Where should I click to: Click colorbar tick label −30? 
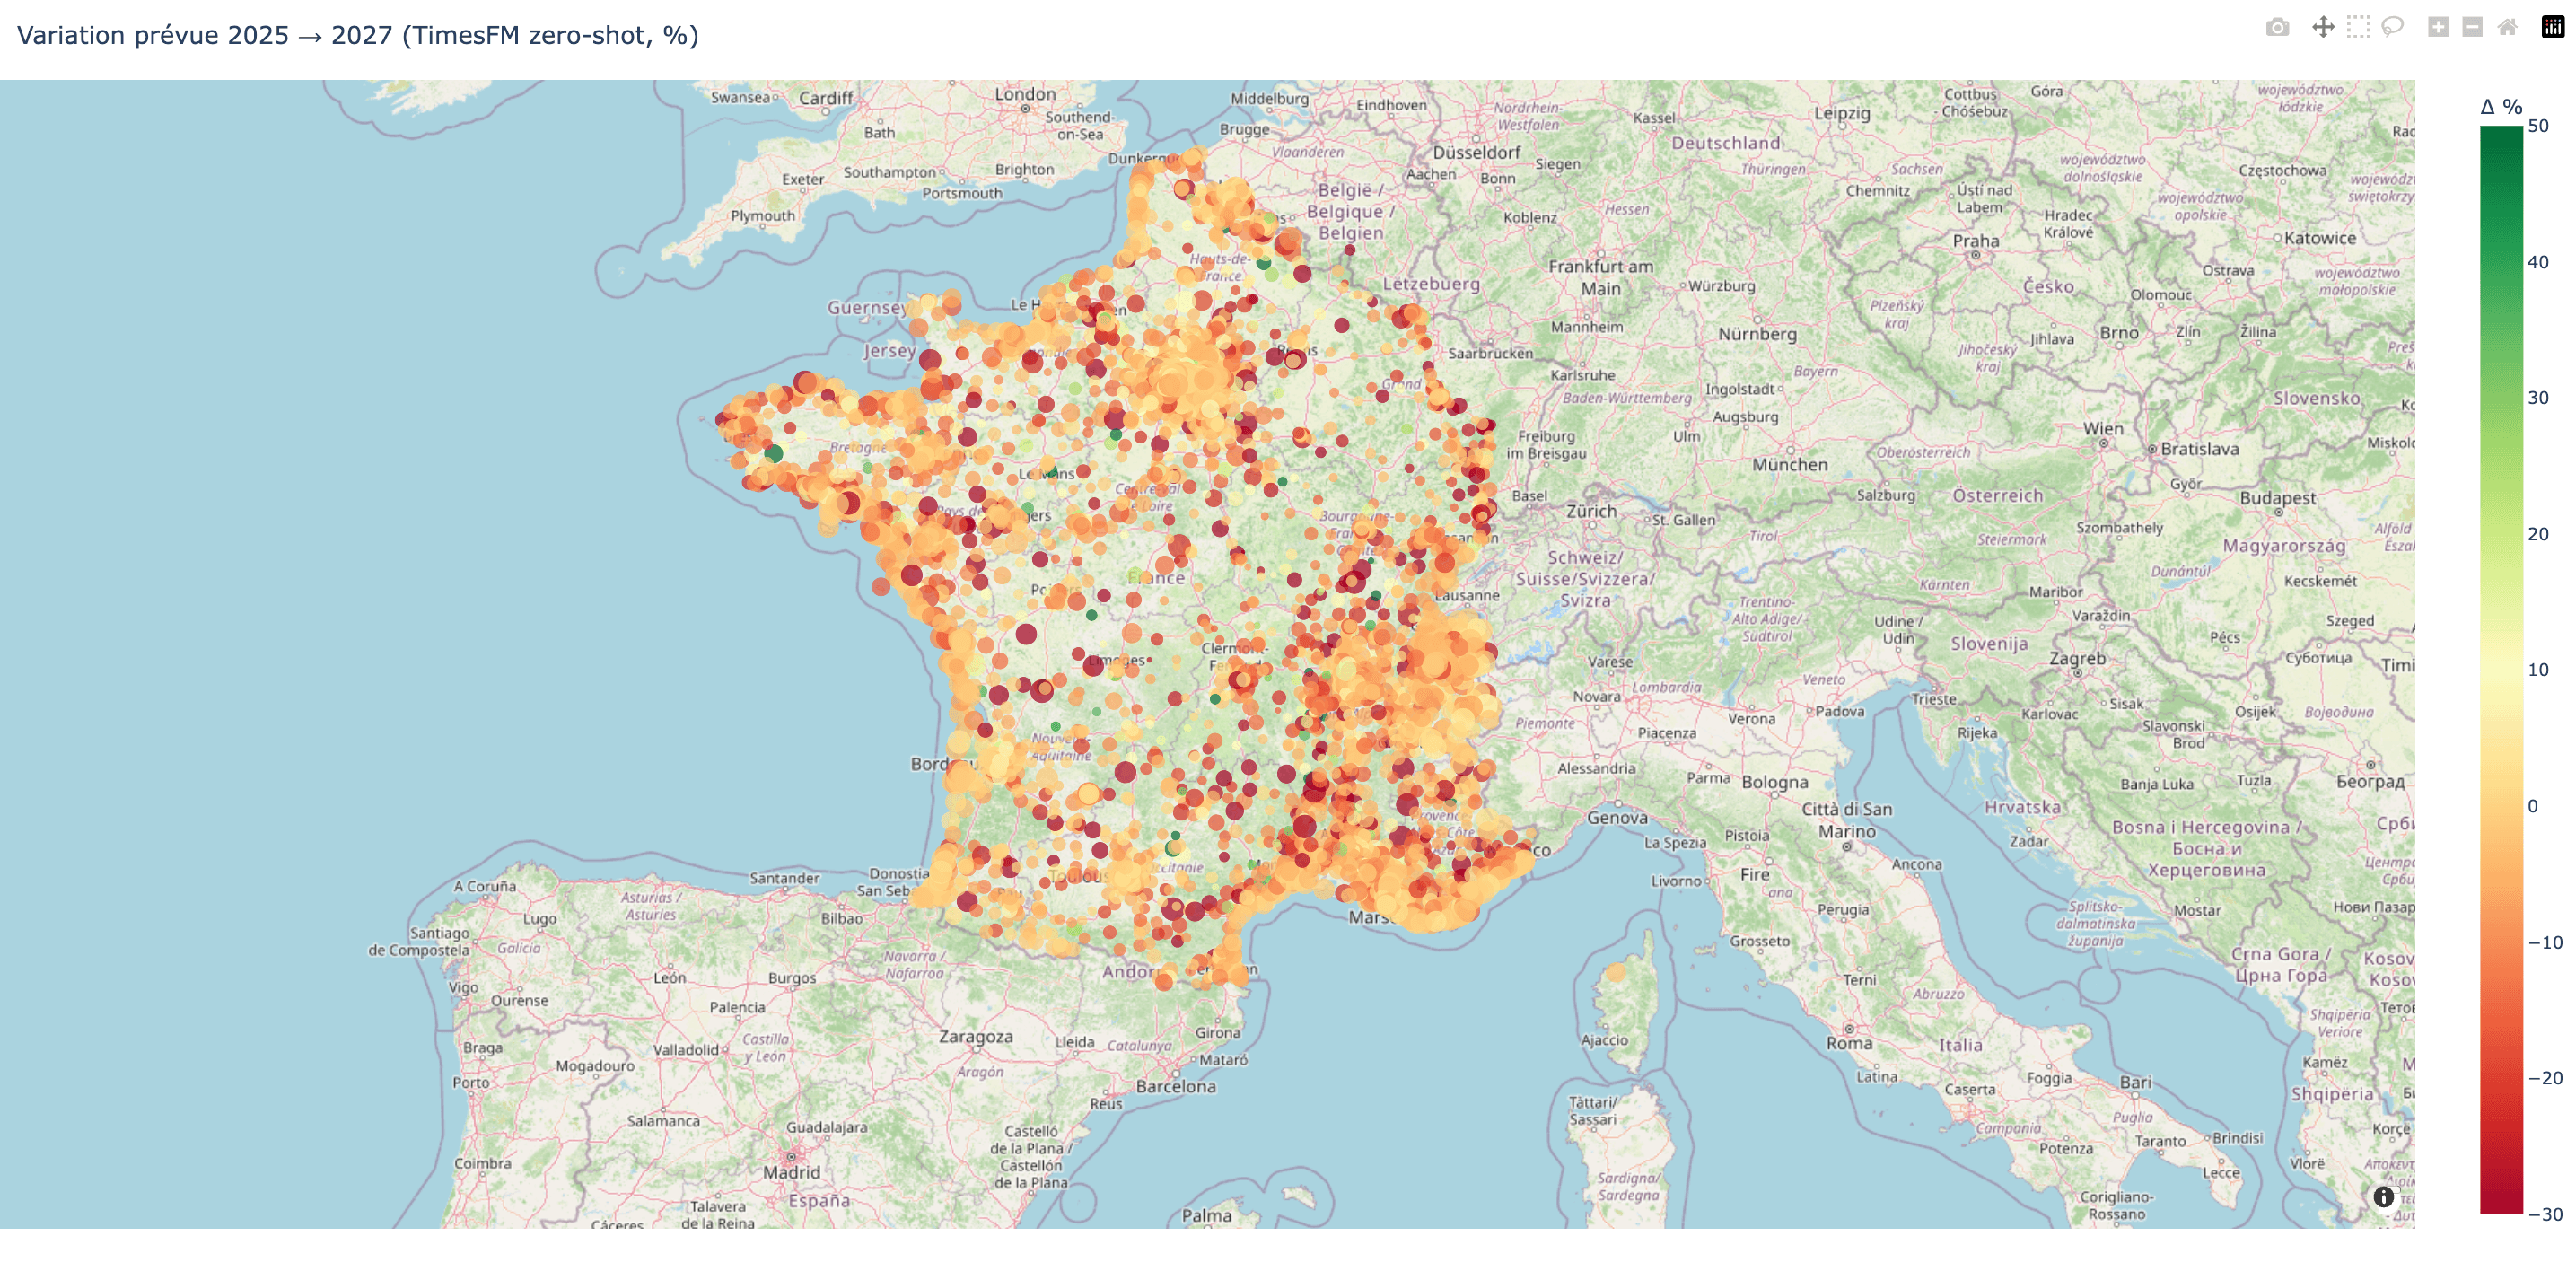pyautogui.click(x=2545, y=1214)
